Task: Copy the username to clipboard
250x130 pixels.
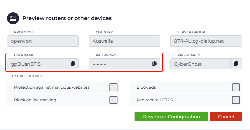Action: click(73, 64)
